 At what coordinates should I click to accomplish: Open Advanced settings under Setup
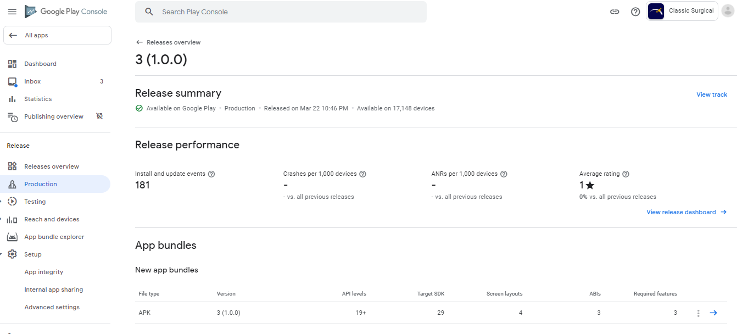[x=52, y=307]
